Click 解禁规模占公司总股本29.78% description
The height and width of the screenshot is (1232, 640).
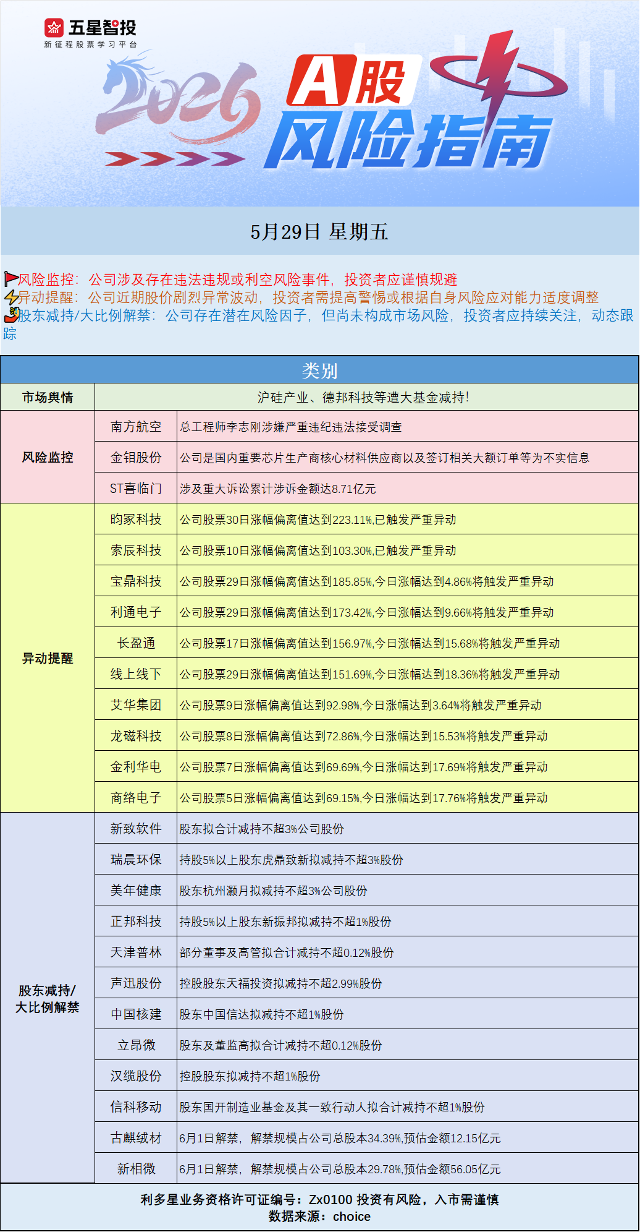pos(340,1169)
